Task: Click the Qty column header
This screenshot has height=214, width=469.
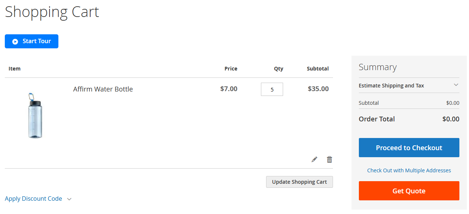Action: [278, 69]
